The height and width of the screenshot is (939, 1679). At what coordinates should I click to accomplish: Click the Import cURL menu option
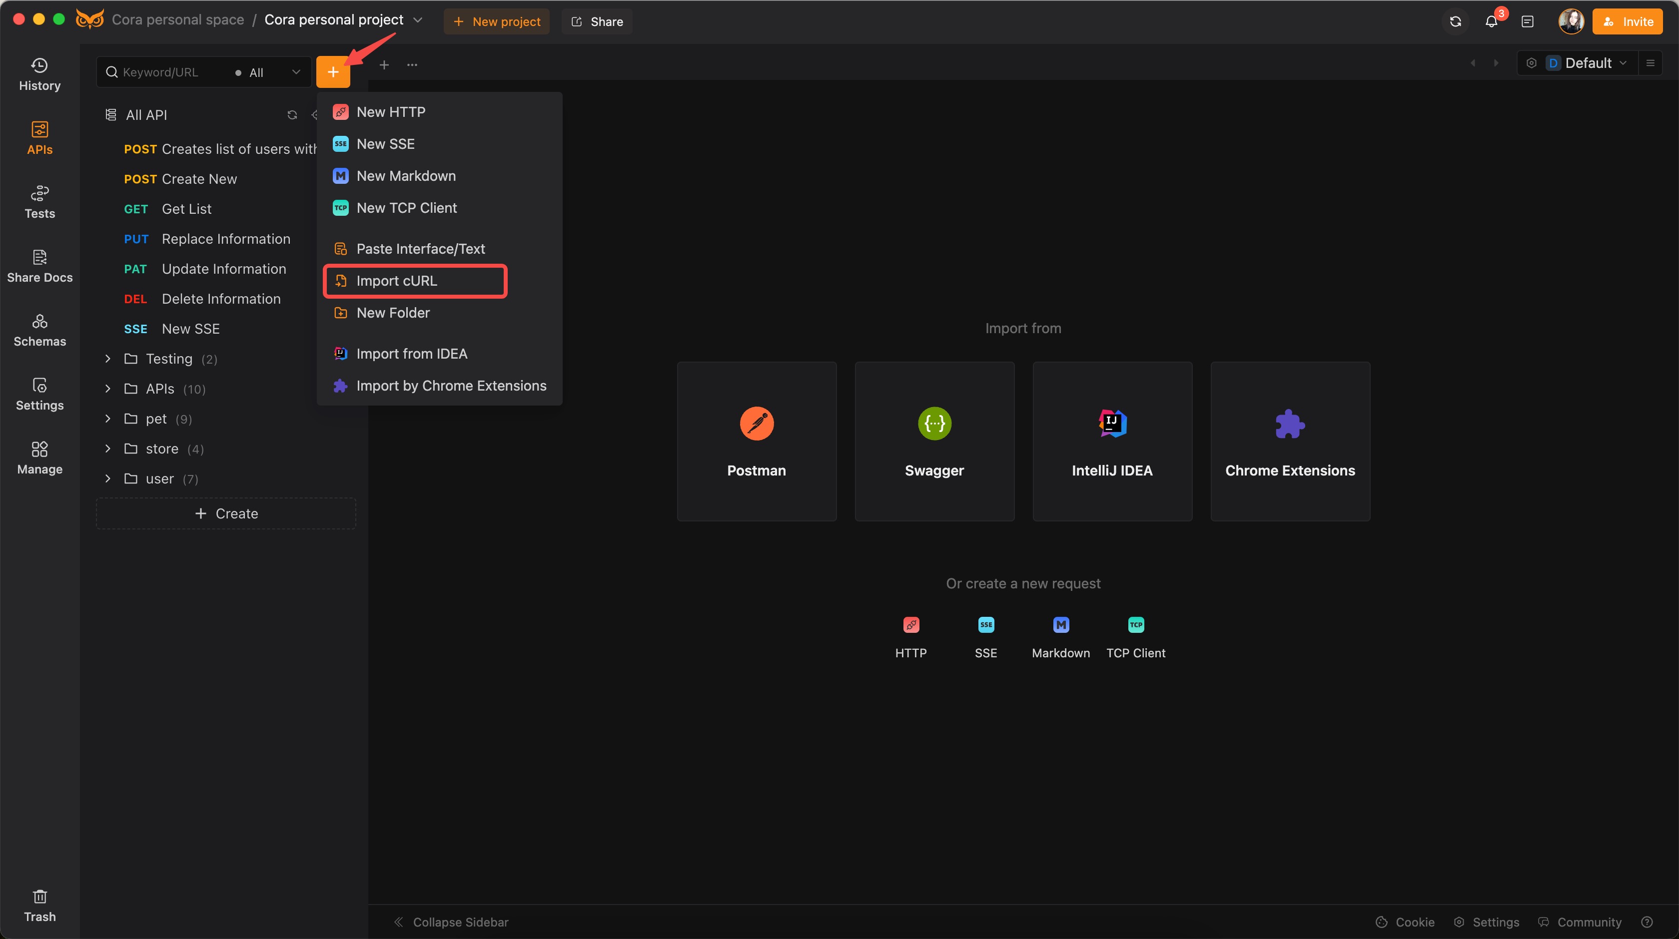[397, 280]
